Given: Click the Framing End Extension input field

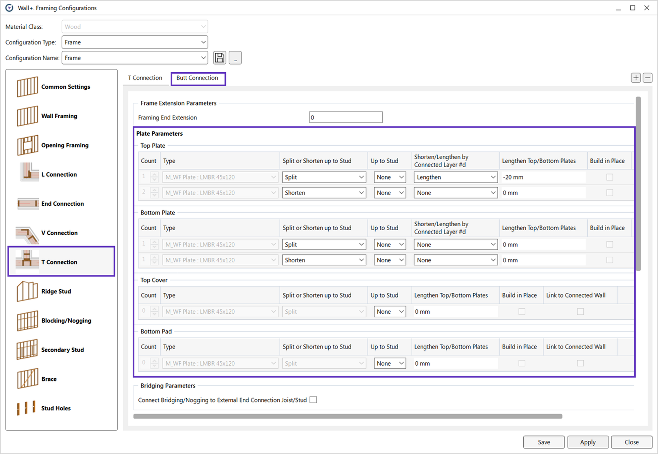Looking at the screenshot, I should [345, 117].
